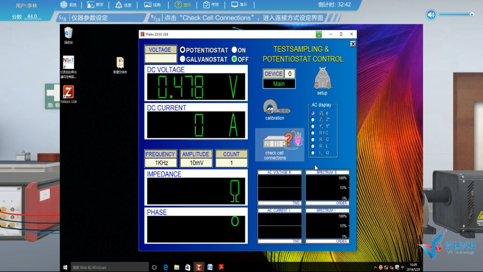
Task: Click the Main device label
Action: 279,84
